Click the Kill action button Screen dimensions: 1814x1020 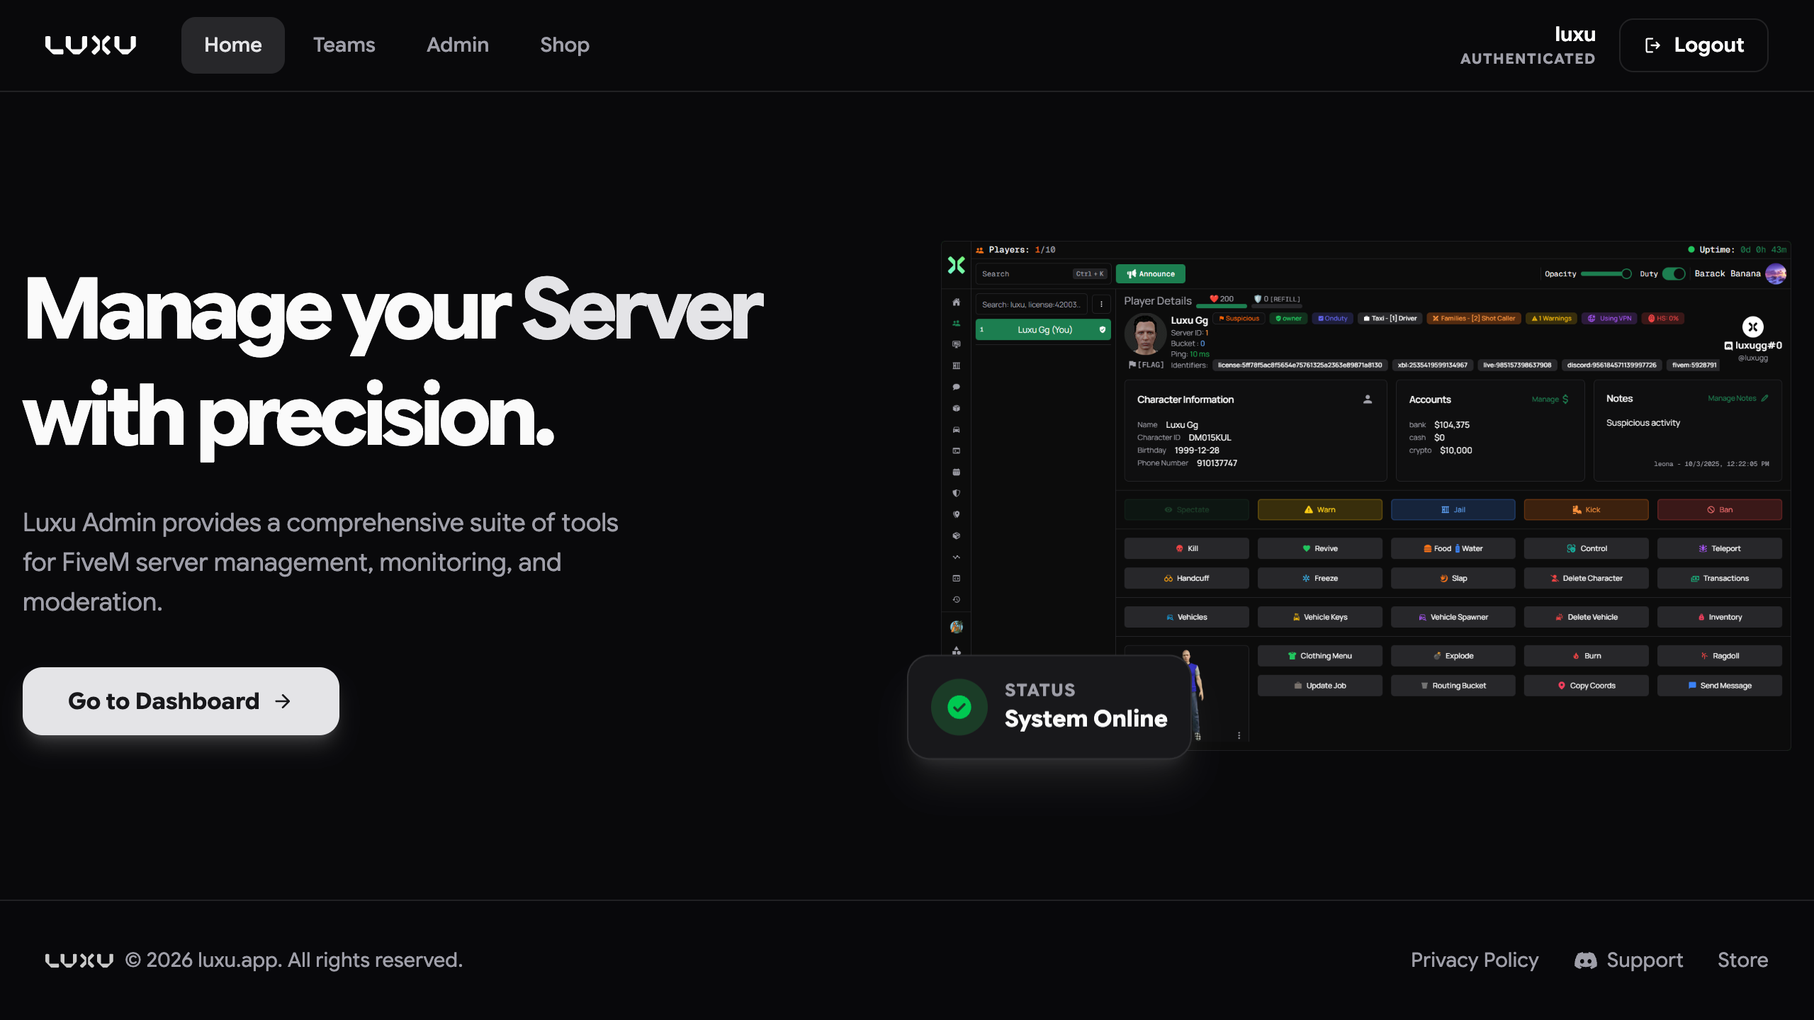[1186, 548]
